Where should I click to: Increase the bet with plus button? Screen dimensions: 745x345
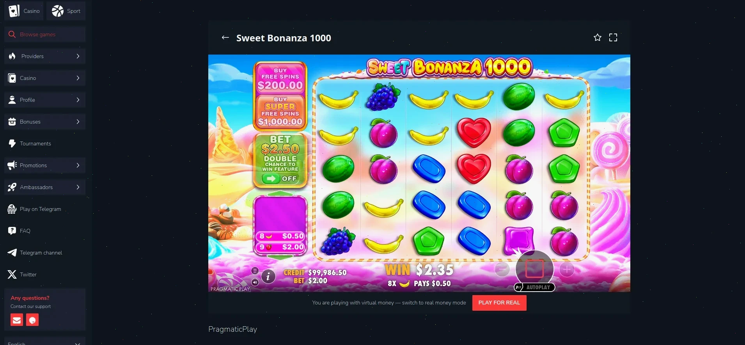pyautogui.click(x=567, y=269)
